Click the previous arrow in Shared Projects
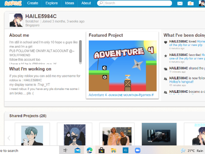The width and height of the screenshot is (205, 154). (x=9, y=138)
